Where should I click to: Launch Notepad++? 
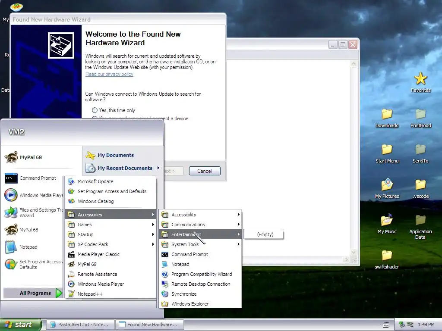110,294
